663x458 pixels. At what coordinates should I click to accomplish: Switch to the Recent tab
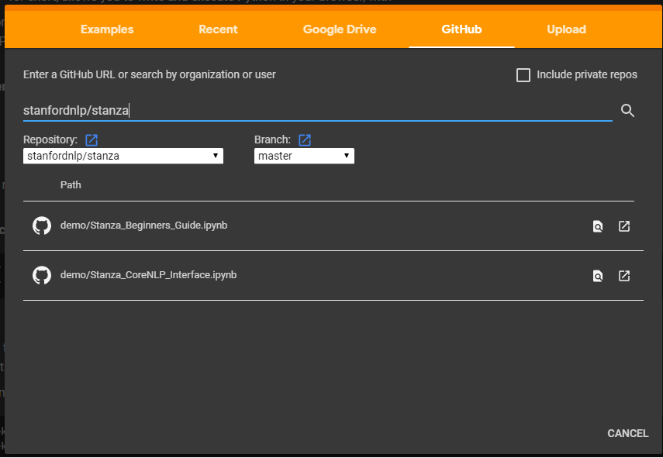point(218,29)
